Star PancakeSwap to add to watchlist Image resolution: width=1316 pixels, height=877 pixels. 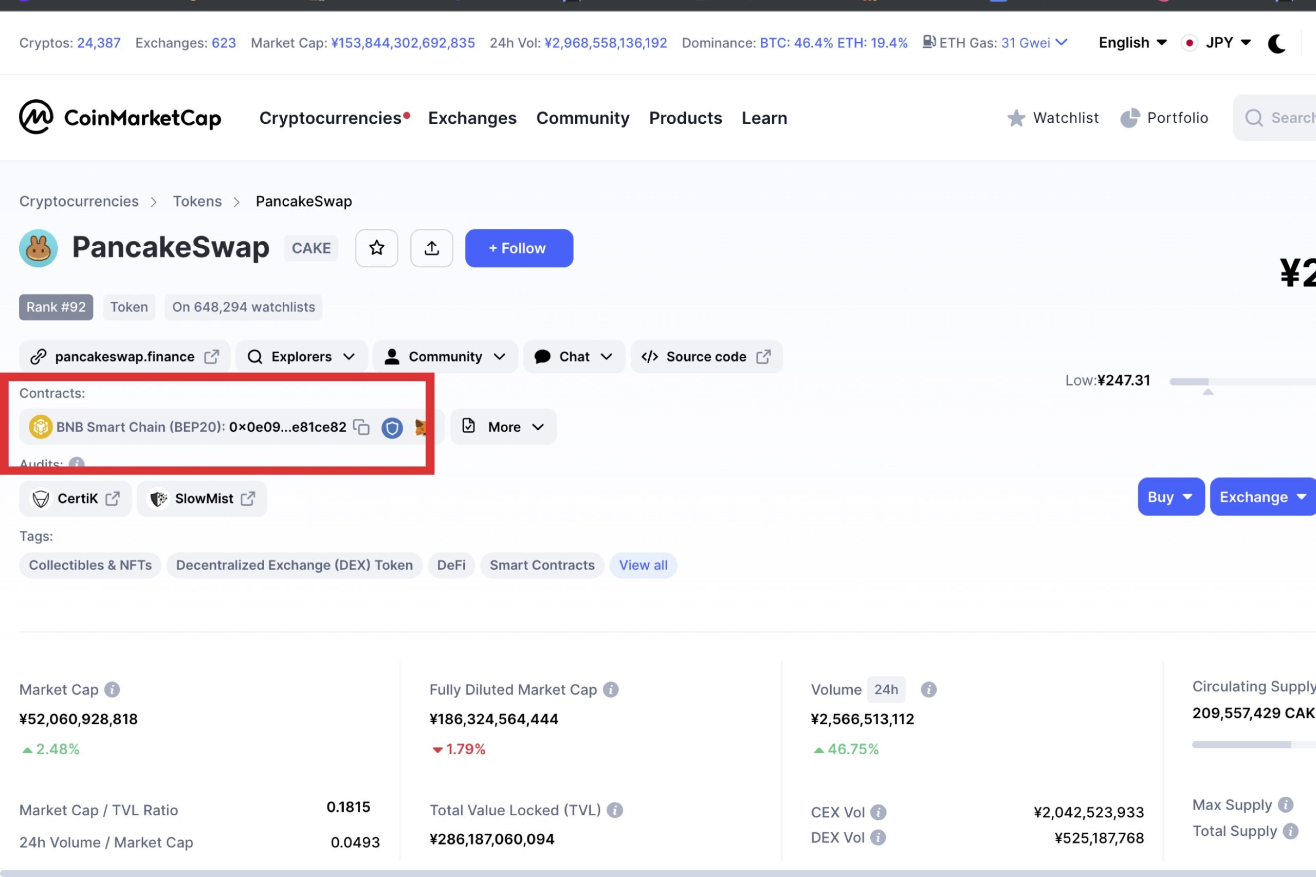376,248
